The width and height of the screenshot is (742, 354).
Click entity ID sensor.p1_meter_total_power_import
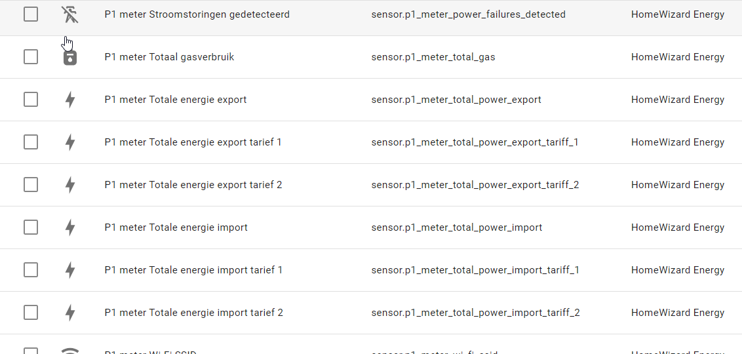pos(456,227)
